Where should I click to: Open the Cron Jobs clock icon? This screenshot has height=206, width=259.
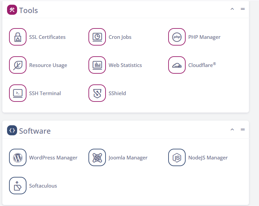point(97,37)
